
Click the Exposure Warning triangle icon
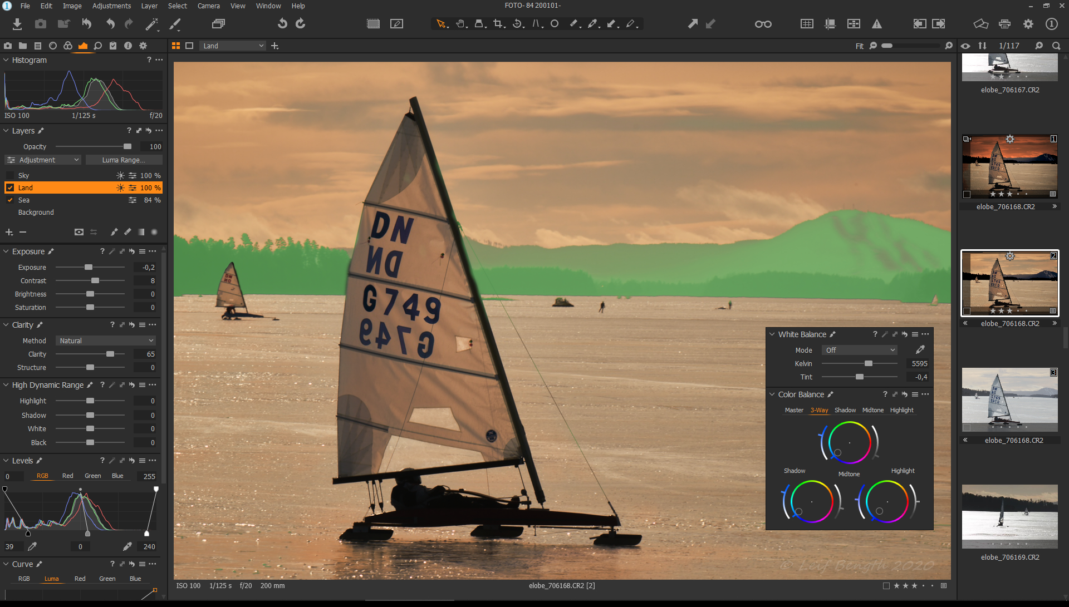(877, 24)
